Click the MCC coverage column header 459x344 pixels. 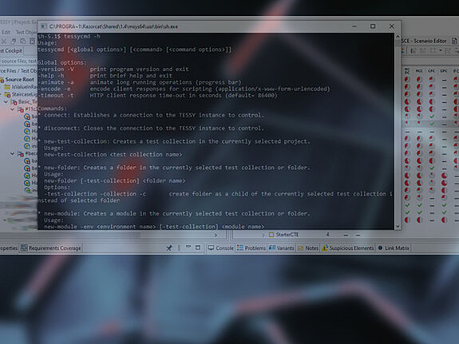[419, 71]
